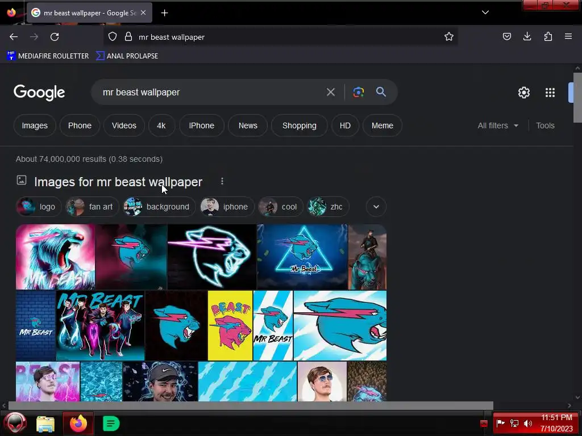The width and height of the screenshot is (582, 436).
Task: Switch to the Images filter
Action: click(x=35, y=125)
